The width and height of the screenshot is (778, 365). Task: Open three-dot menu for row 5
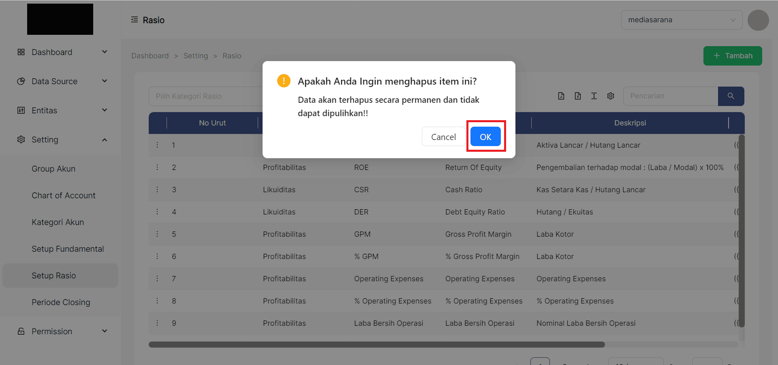158,234
